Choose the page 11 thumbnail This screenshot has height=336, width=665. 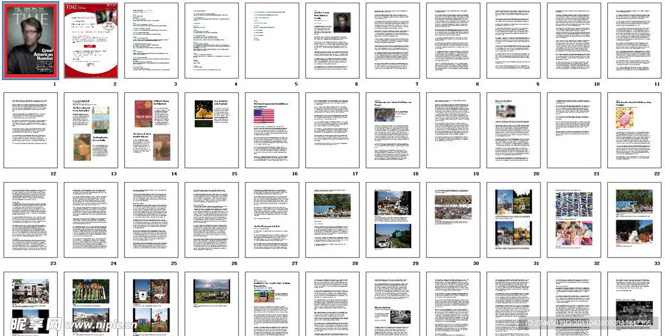[634, 40]
